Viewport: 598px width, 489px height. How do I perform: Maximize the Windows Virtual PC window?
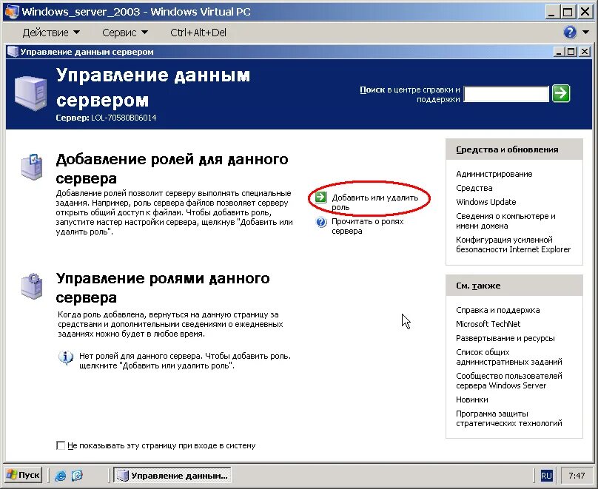568,12
